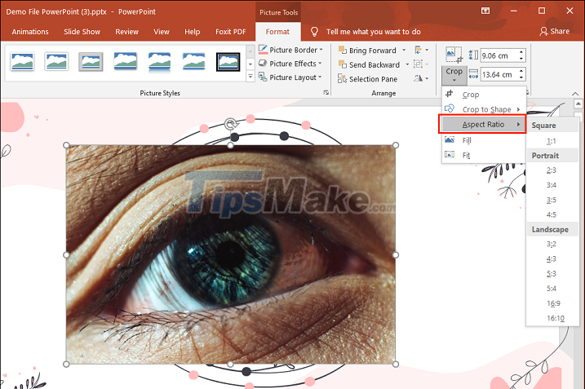This screenshot has height=389, width=585.
Task: Click the Fit icon in the crop menu
Action: (x=450, y=154)
